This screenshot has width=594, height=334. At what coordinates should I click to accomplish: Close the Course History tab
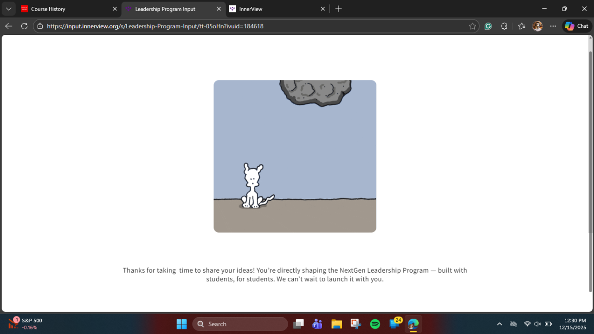(115, 9)
